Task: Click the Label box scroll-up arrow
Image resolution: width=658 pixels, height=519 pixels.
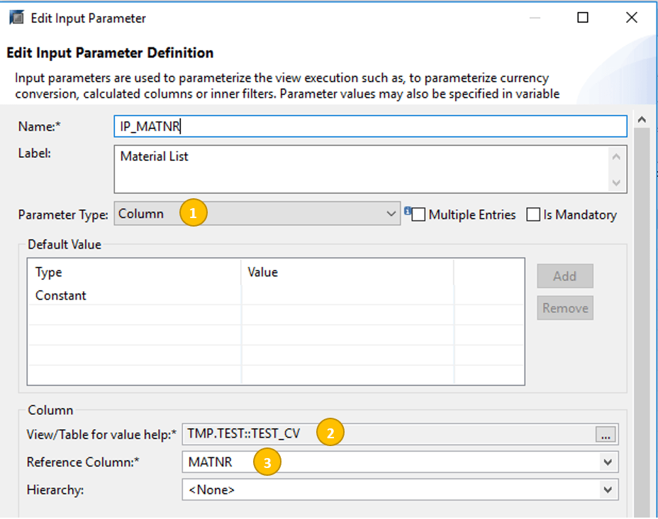Action: click(x=615, y=156)
